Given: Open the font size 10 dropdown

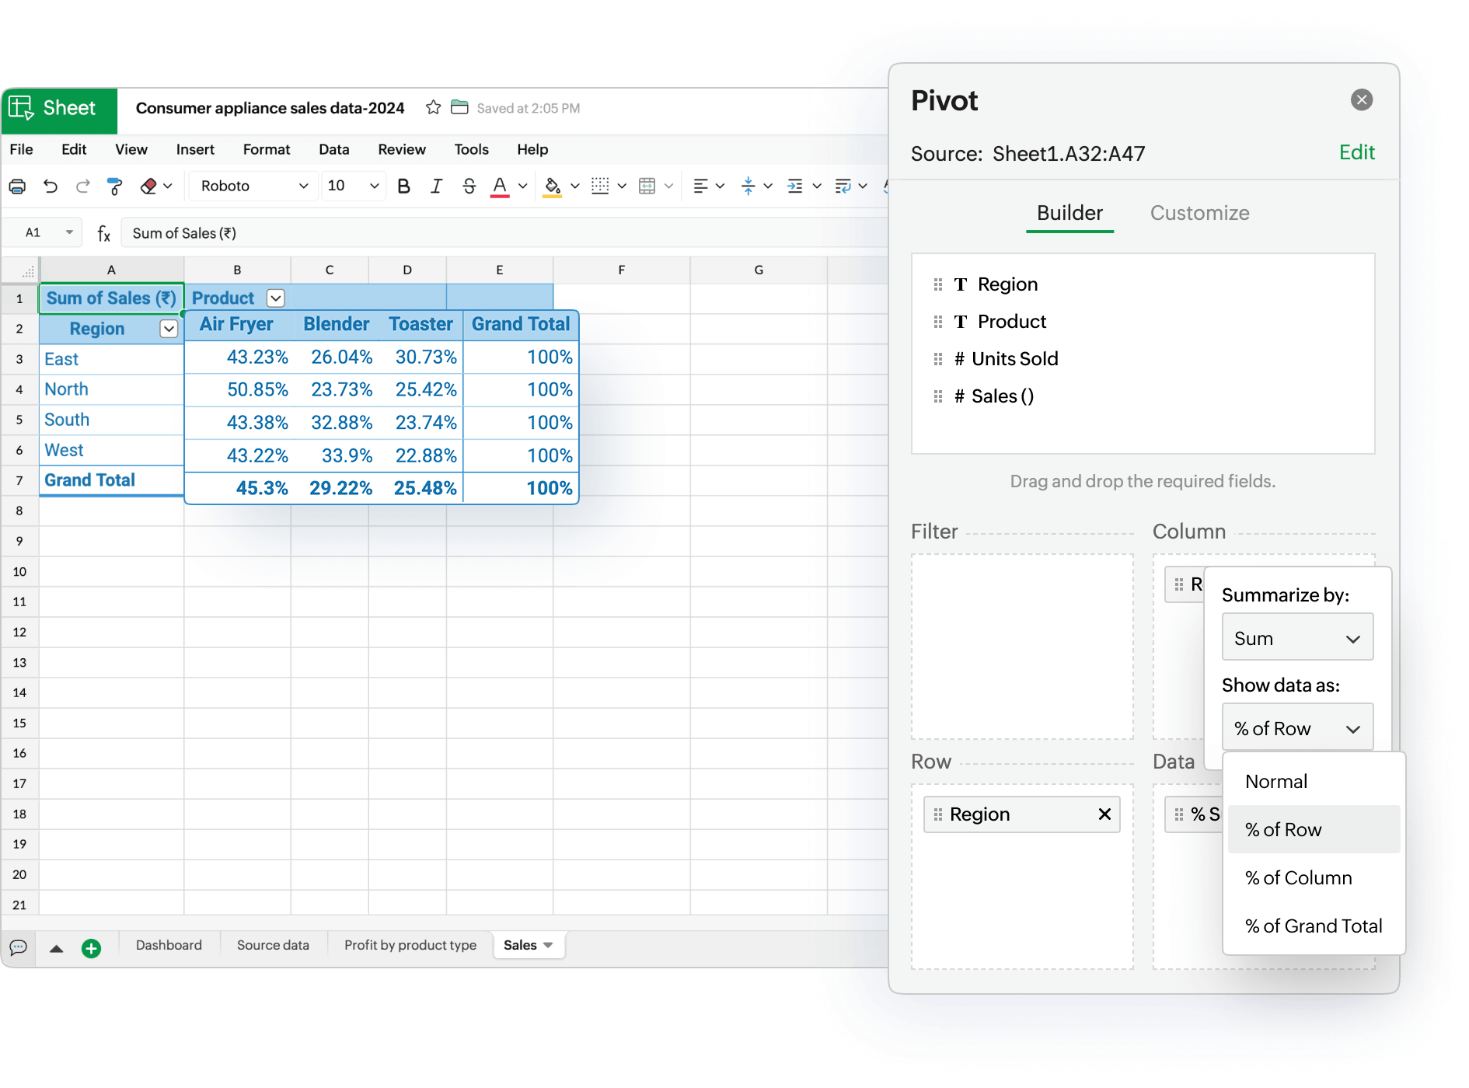Looking at the screenshot, I should (353, 186).
